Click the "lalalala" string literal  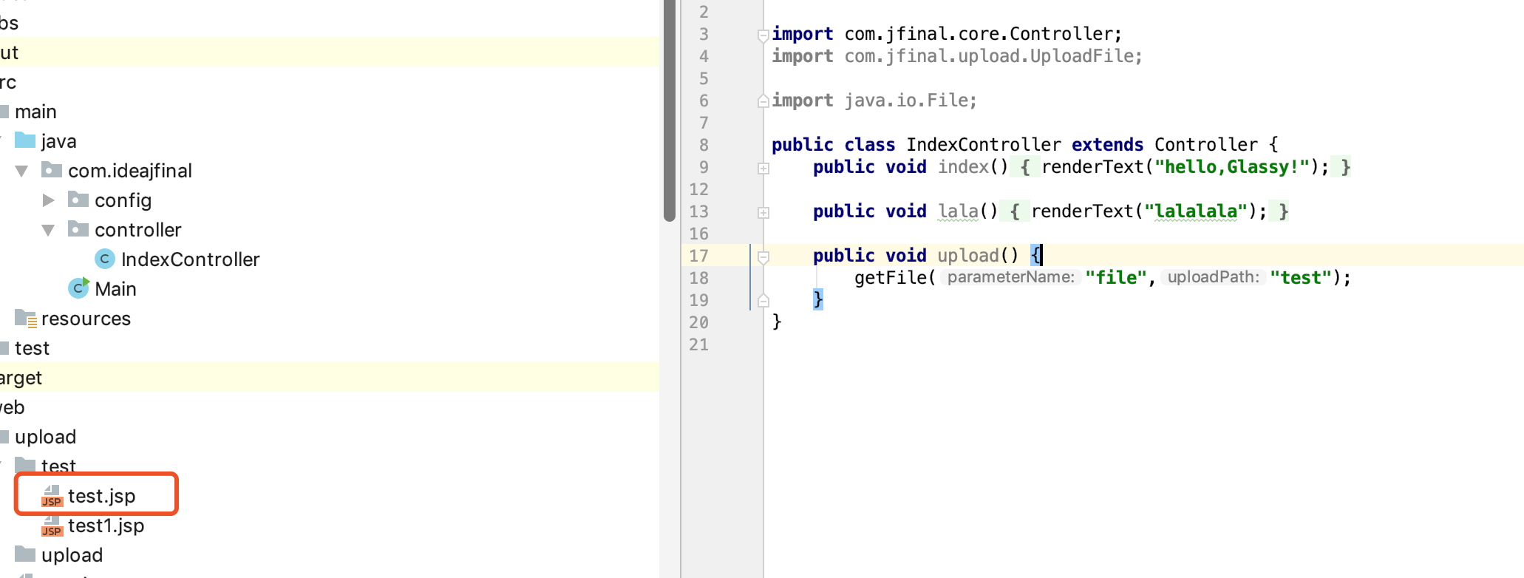(1196, 211)
